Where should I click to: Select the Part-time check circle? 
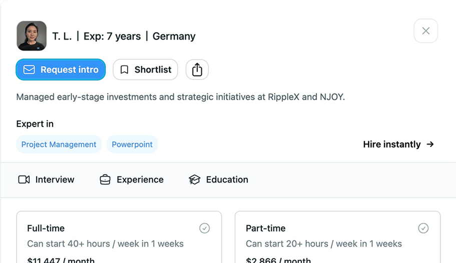(423, 228)
